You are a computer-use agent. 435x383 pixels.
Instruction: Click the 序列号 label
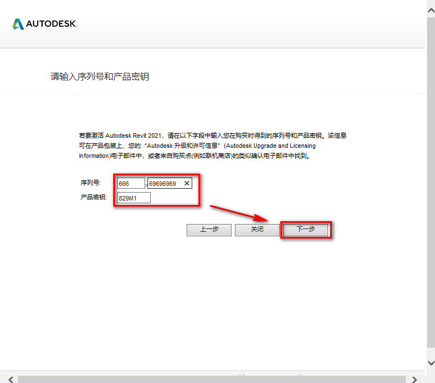point(90,183)
